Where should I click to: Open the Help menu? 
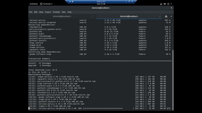coord(69,12)
